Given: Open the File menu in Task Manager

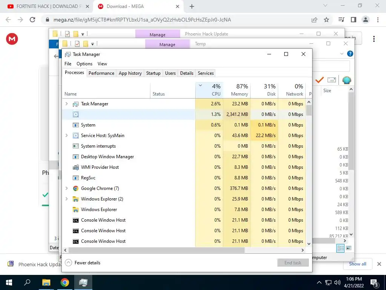Looking at the screenshot, I should coord(68,64).
